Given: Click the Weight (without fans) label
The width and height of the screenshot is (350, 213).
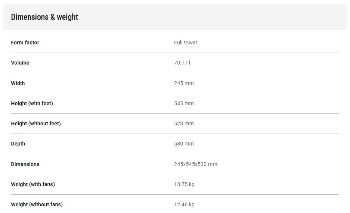Looking at the screenshot, I should coord(37,204).
